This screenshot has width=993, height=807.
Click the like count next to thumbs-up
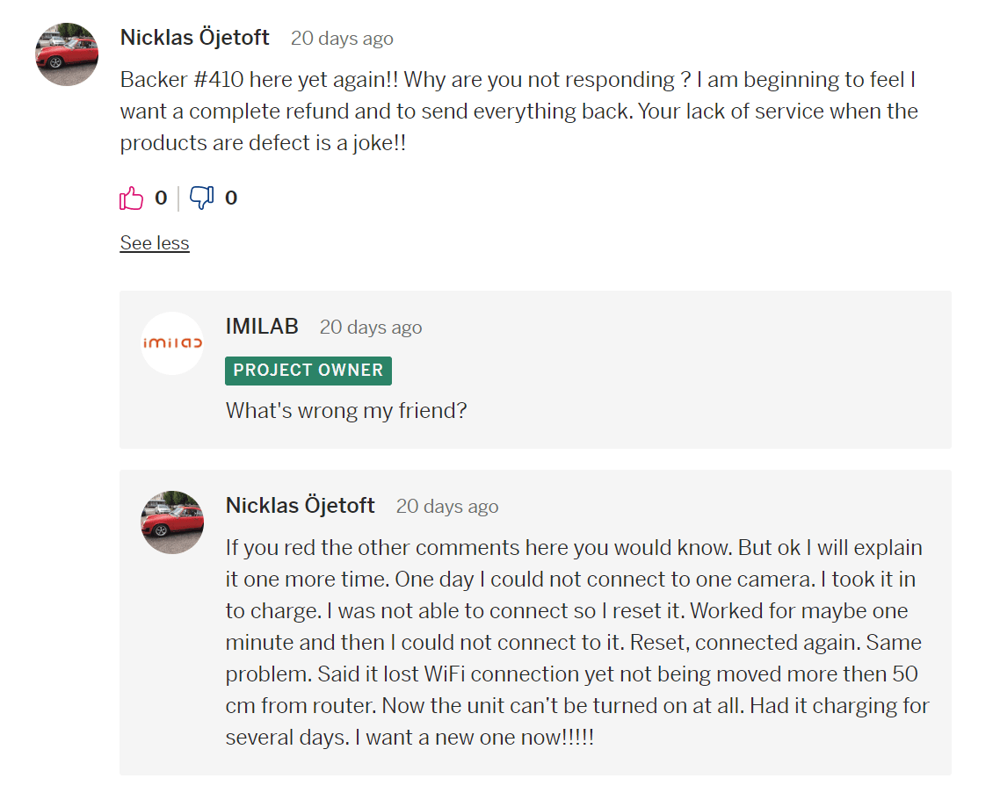[x=161, y=198]
